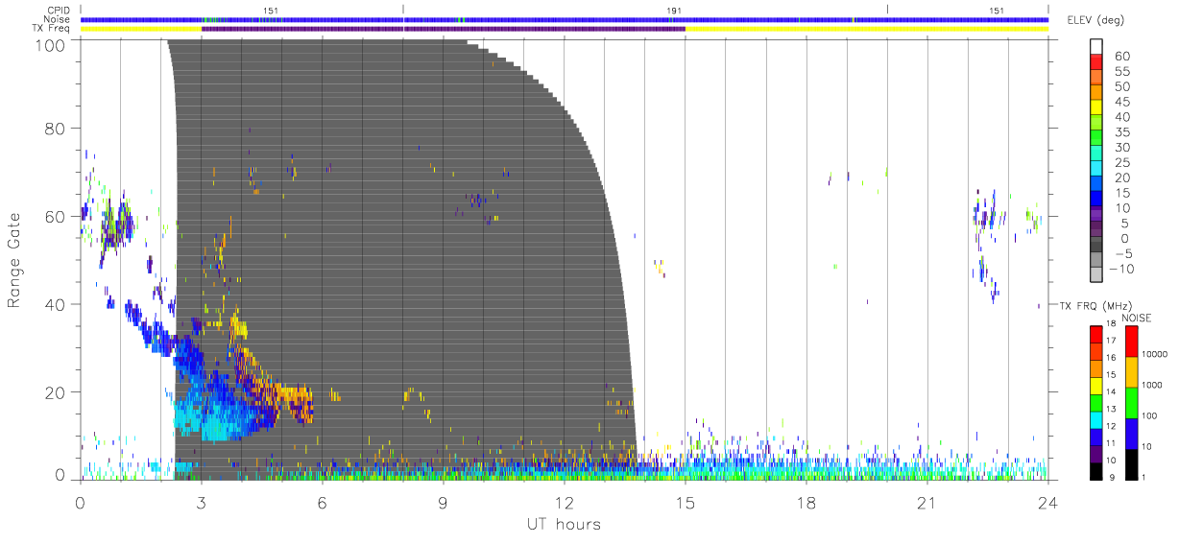Click the 'Noise' row label
This screenshot has width=1179, height=544.
tap(59, 19)
